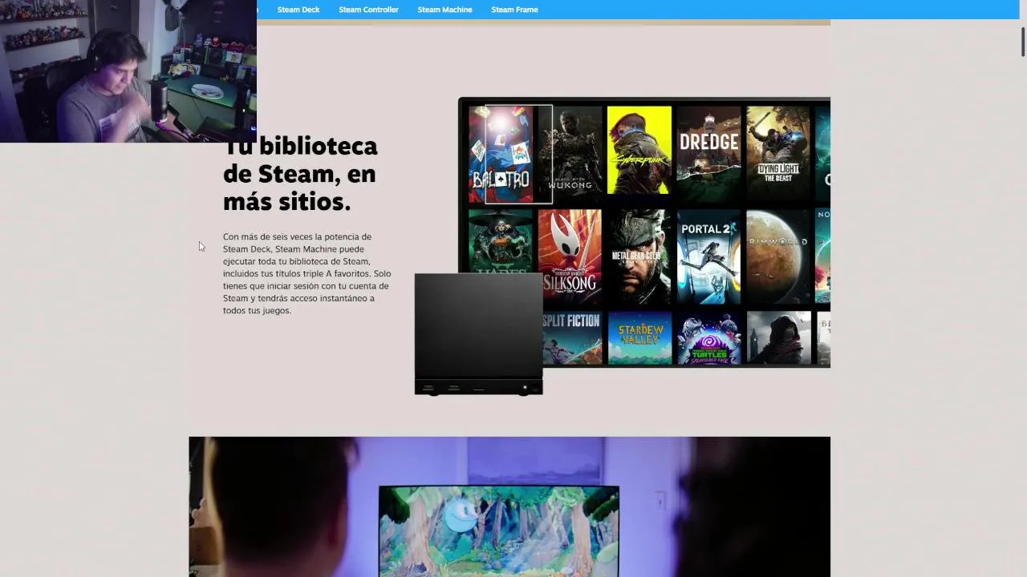Viewport: 1027px width, 577px height.
Task: Select the Split Fiction cover
Action: click(573, 338)
